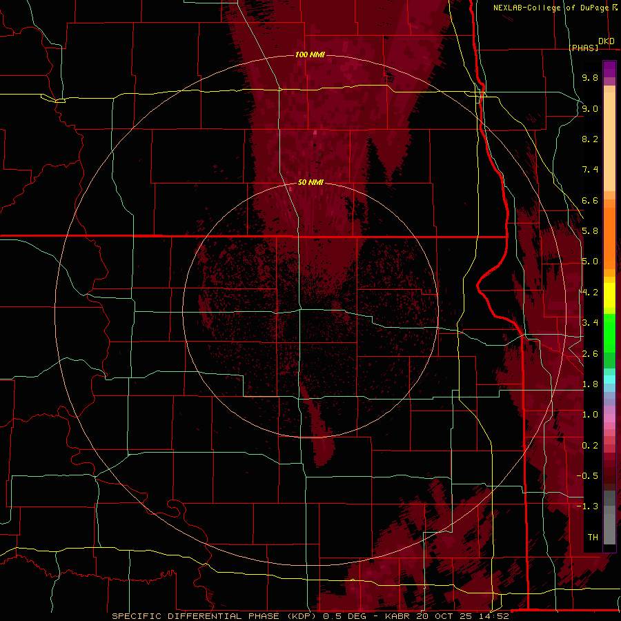This screenshot has width=621, height=621.
Task: Click the 5.0 scale value
Action: pos(590,262)
